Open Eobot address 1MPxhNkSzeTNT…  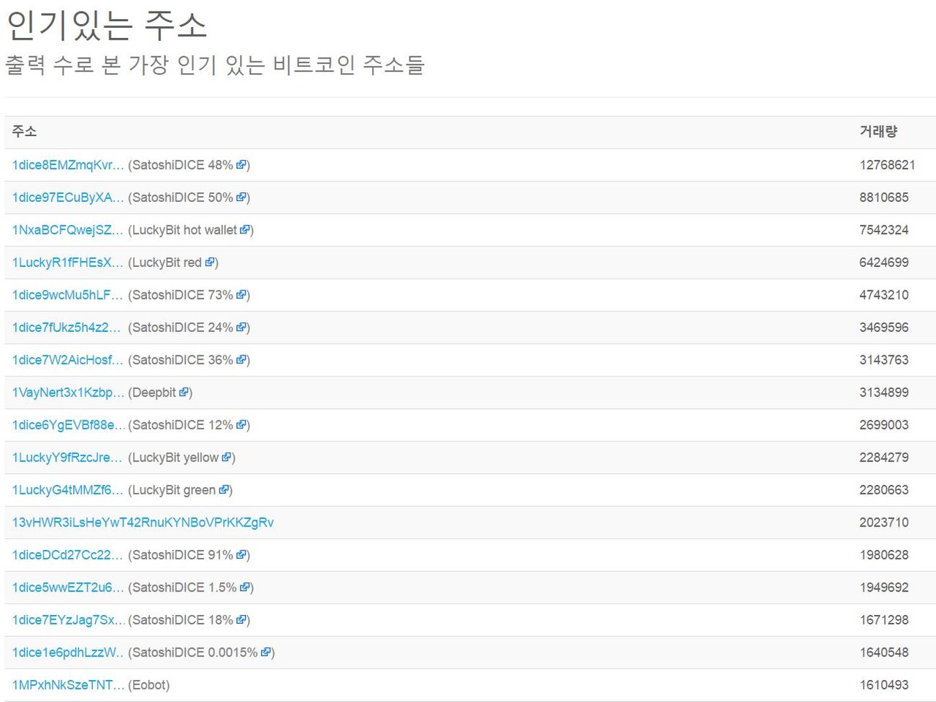tap(68, 685)
